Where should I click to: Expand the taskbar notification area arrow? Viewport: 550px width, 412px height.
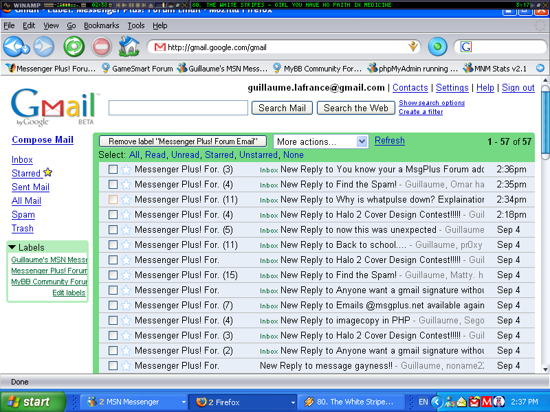436,402
